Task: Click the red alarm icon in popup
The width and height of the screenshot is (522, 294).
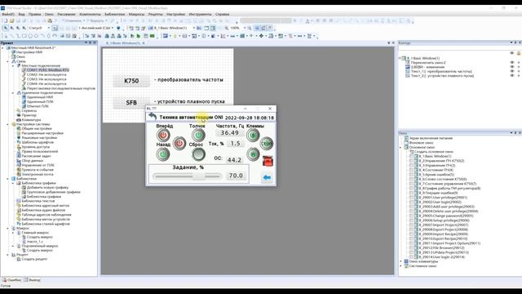Action: pyautogui.click(x=268, y=161)
